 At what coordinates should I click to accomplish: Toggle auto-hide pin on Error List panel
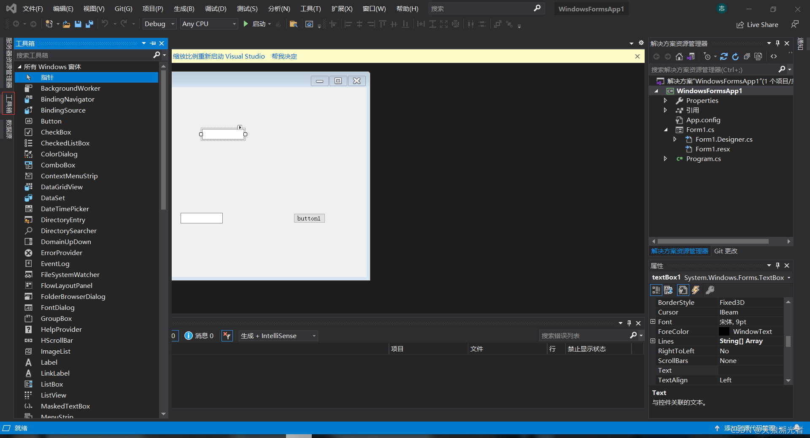point(629,323)
